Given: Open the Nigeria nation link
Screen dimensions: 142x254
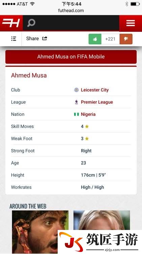Looking at the screenshot, I should pos(88,114).
